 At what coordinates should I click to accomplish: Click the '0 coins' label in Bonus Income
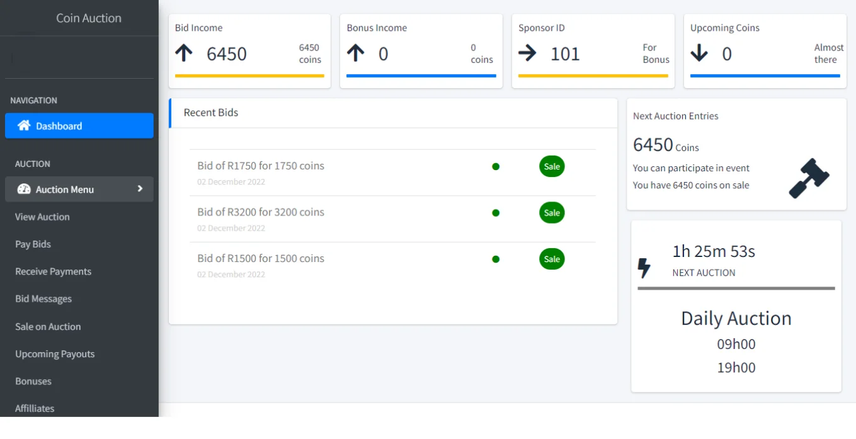point(482,54)
